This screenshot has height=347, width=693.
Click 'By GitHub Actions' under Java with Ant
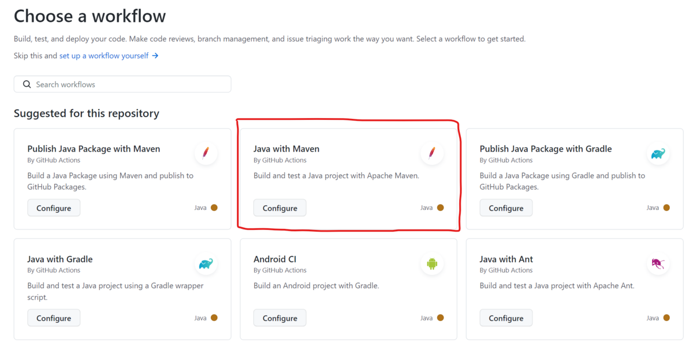point(506,270)
